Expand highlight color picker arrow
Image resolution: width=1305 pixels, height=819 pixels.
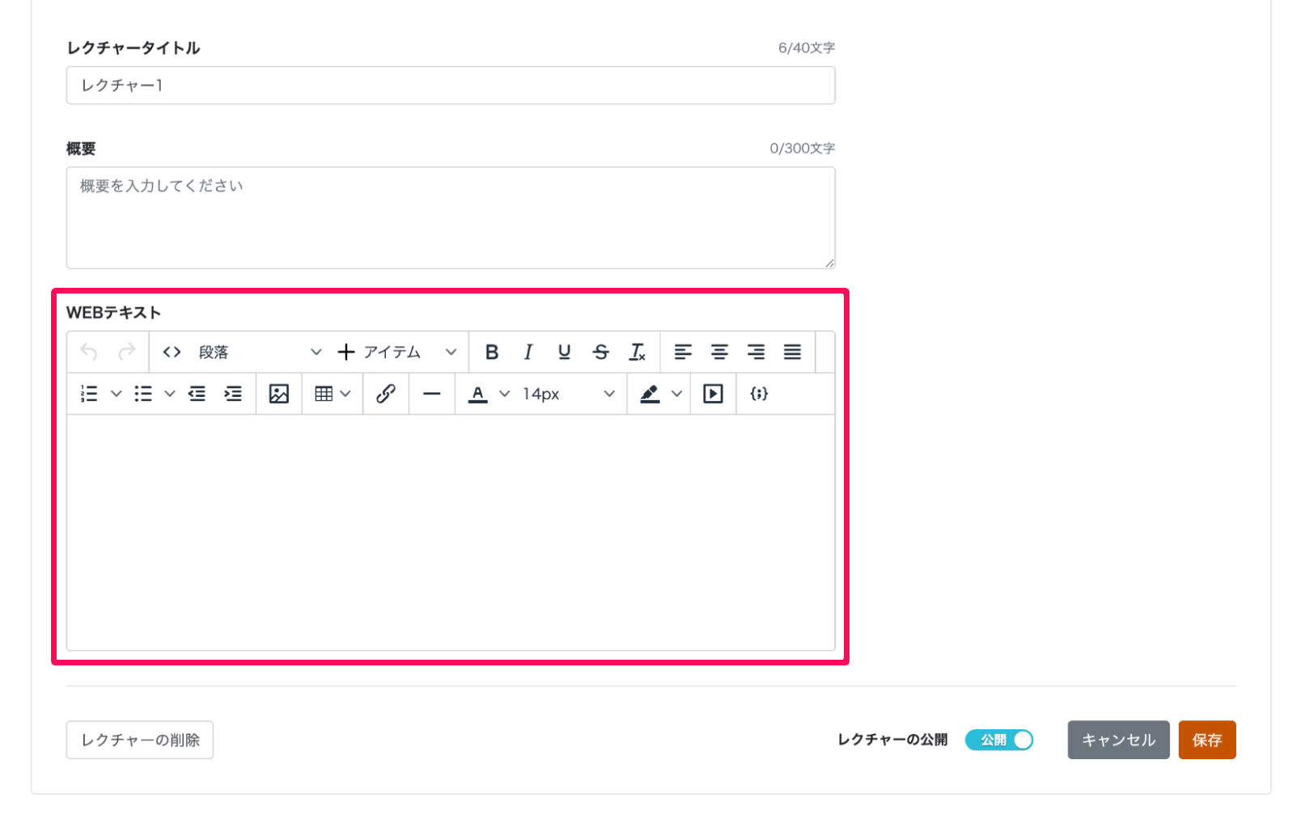pyautogui.click(x=677, y=394)
